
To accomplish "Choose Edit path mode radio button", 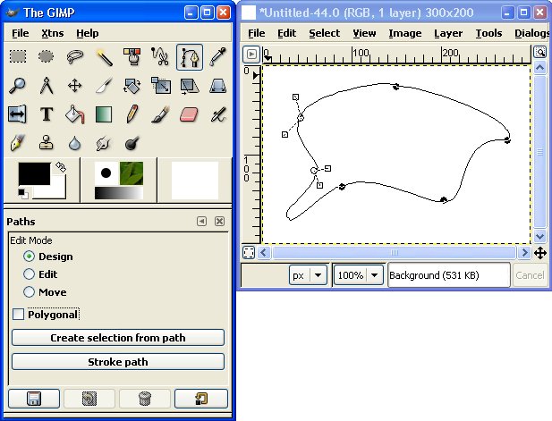I will point(29,274).
